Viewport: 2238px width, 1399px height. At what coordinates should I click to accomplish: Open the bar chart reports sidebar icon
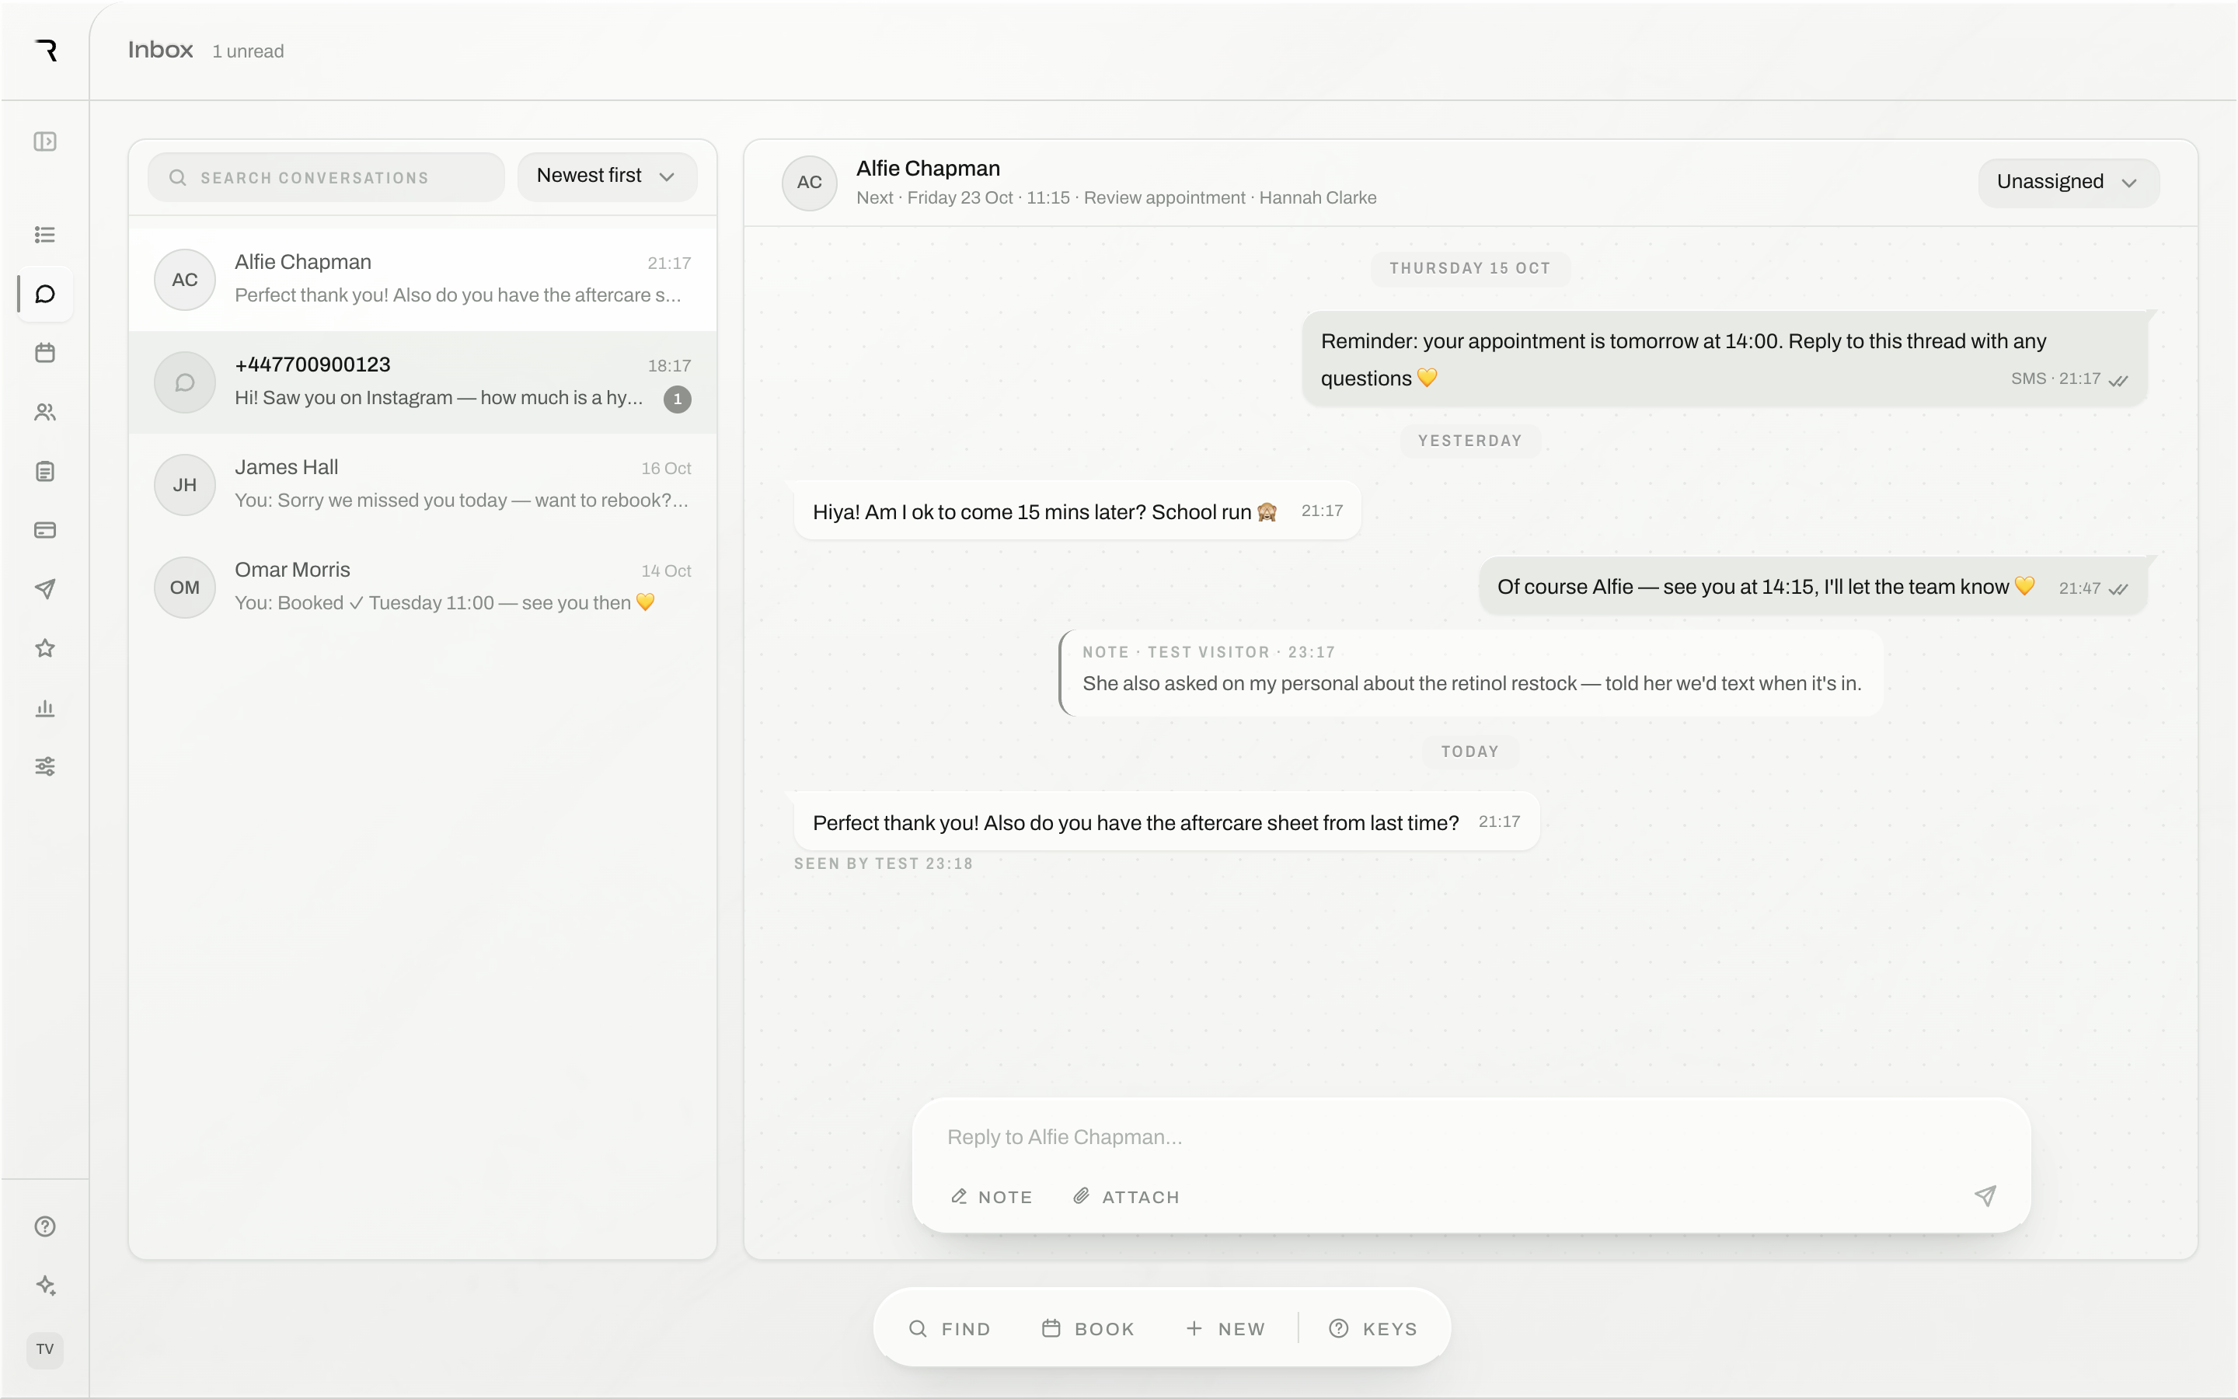pos(44,707)
